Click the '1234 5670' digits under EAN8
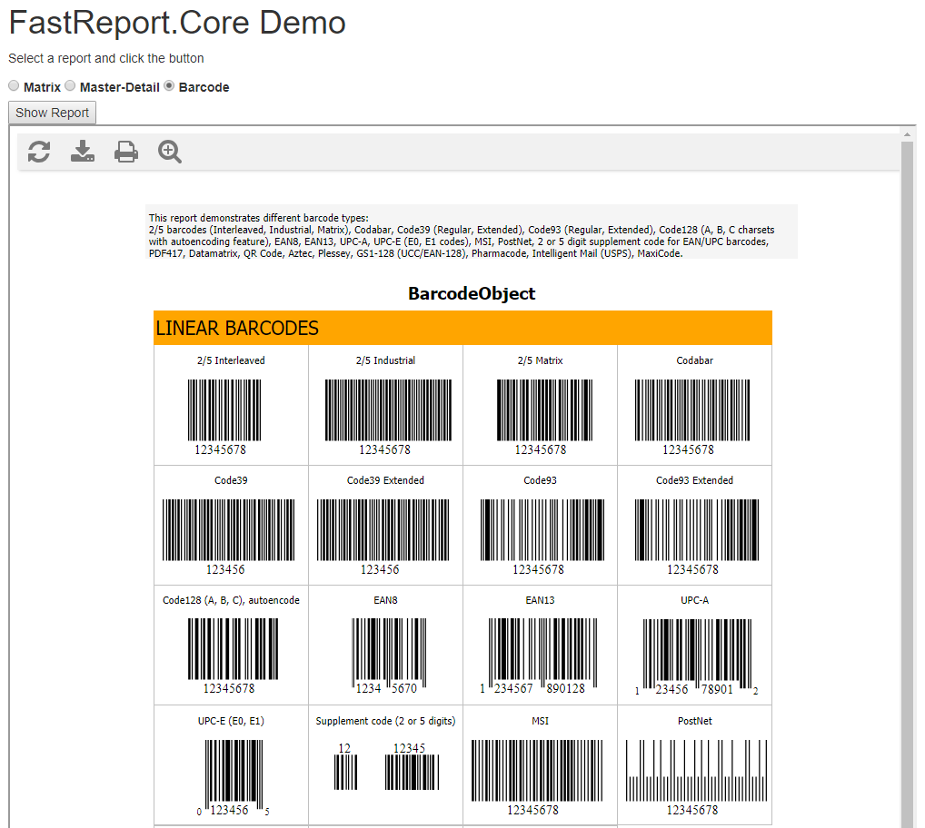This screenshot has width=925, height=828. [x=386, y=688]
